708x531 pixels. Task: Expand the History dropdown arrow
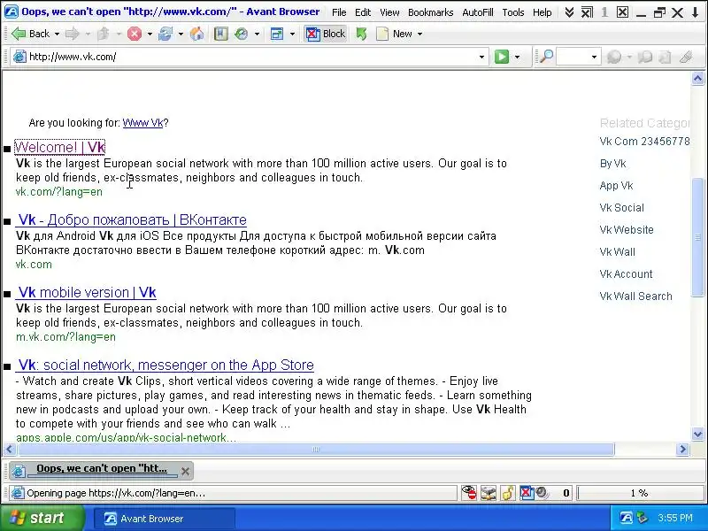(257, 34)
